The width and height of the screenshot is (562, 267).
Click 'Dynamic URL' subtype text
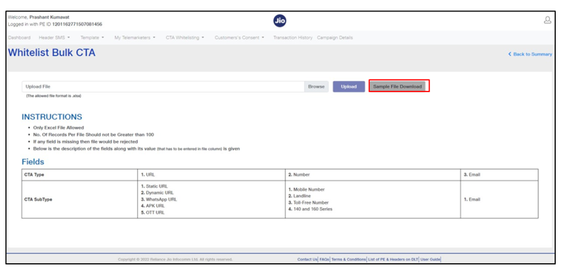(160, 193)
